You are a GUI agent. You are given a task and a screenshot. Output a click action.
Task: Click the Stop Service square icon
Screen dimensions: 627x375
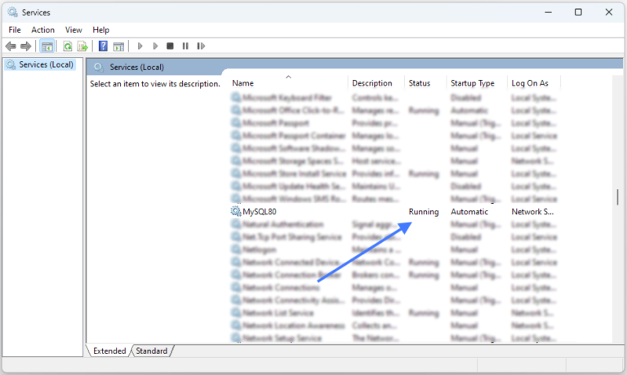point(170,46)
